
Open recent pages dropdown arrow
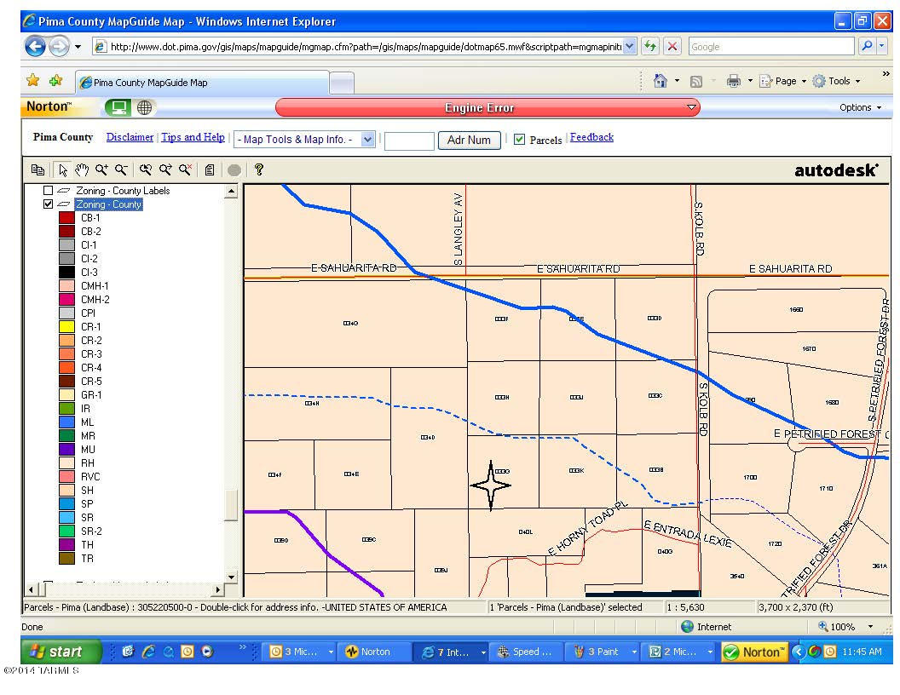point(78,47)
